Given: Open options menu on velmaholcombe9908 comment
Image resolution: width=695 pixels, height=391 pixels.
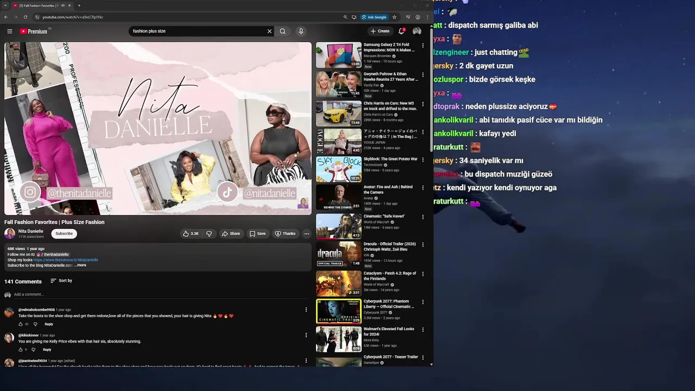Looking at the screenshot, I should coord(306,310).
